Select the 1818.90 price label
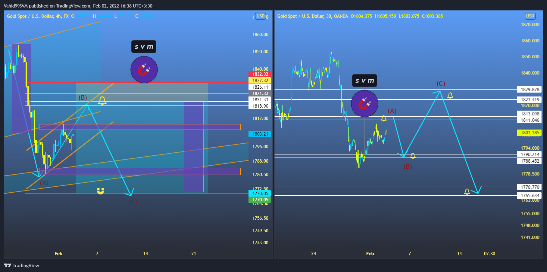 coord(260,106)
